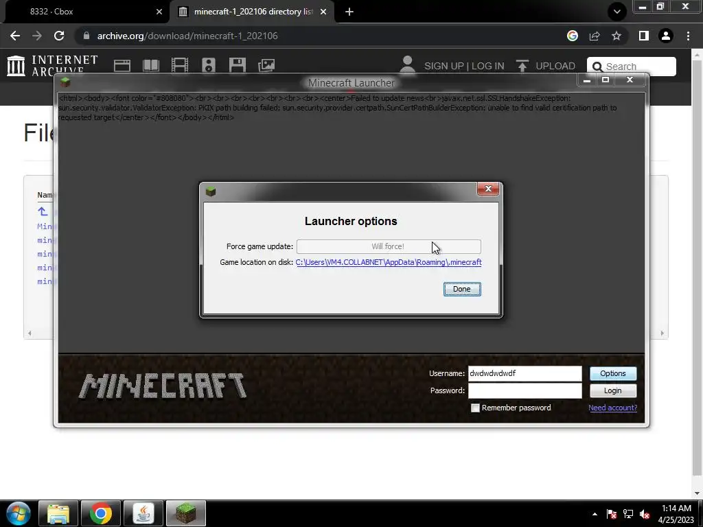703x527 pixels.
Task: Open Chrome from the taskbar
Action: click(101, 513)
